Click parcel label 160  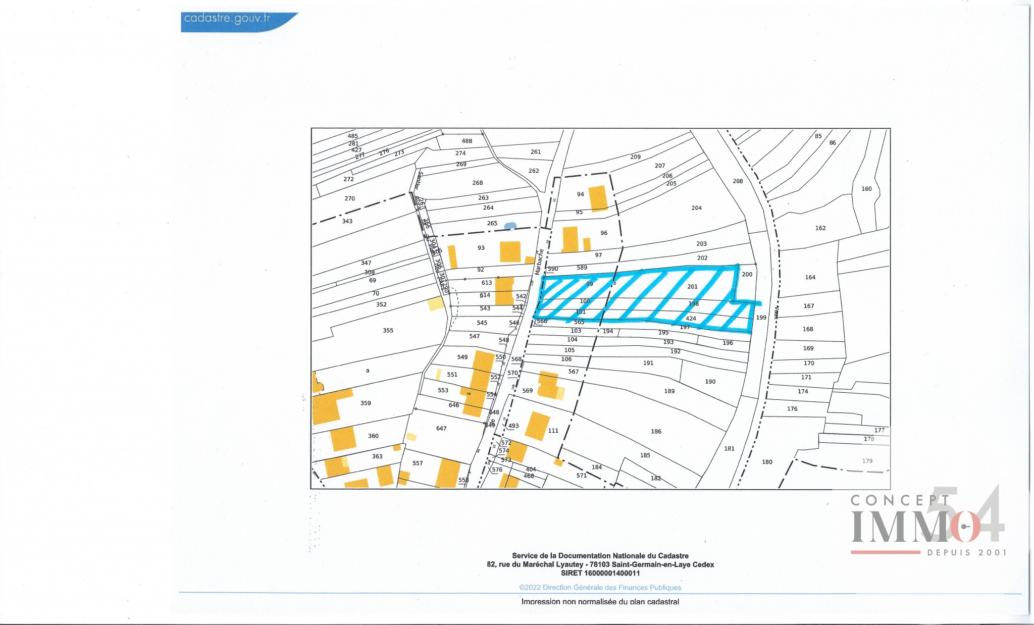click(x=867, y=189)
